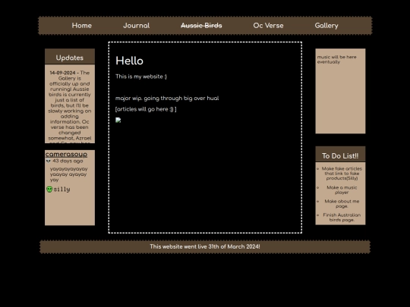Click the yayayay status message
The height and width of the screenshot is (307, 410).
[68, 174]
